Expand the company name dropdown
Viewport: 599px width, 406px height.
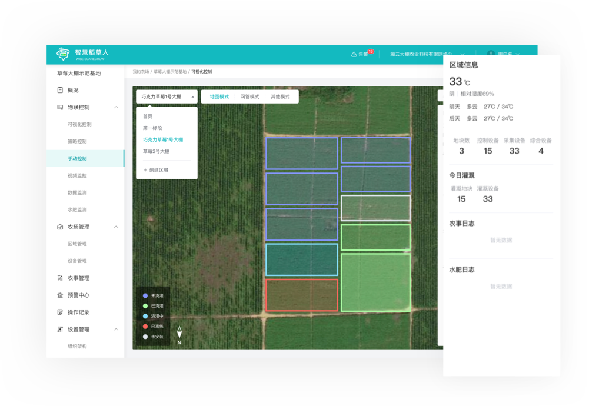click(462, 54)
